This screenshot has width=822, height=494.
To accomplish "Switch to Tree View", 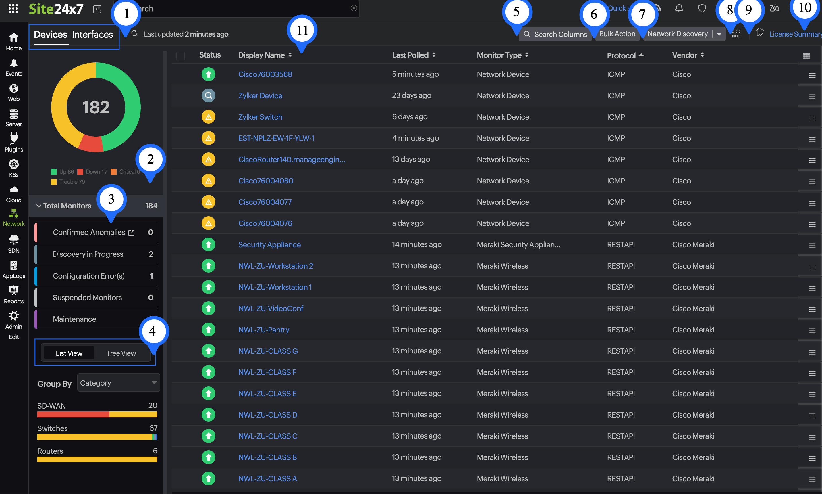I will coord(121,353).
